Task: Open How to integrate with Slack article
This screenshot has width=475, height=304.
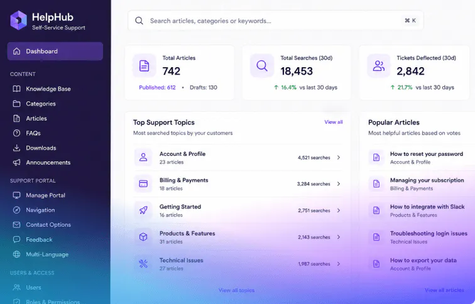Action: point(427,207)
